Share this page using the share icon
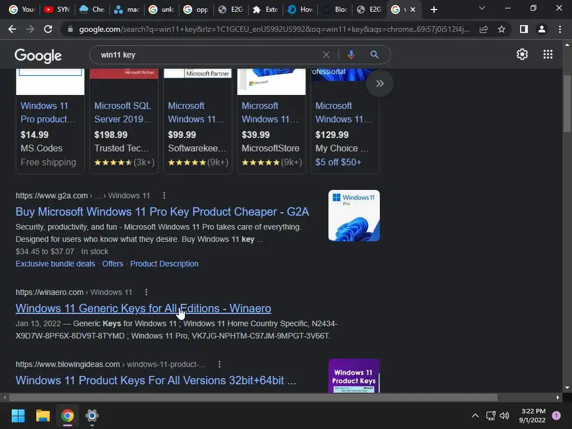 [x=484, y=29]
